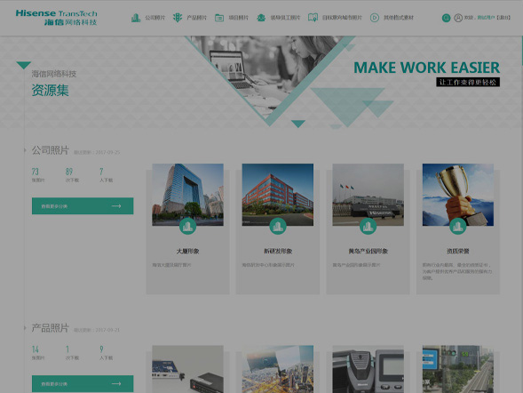Click the green more-categories button under 公司照片

[x=83, y=206]
